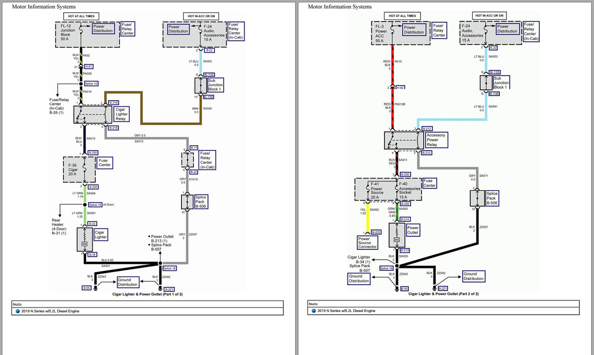This screenshot has height=355, width=594.
Task: Open the Accessory Power Relay label link
Action: click(436, 140)
